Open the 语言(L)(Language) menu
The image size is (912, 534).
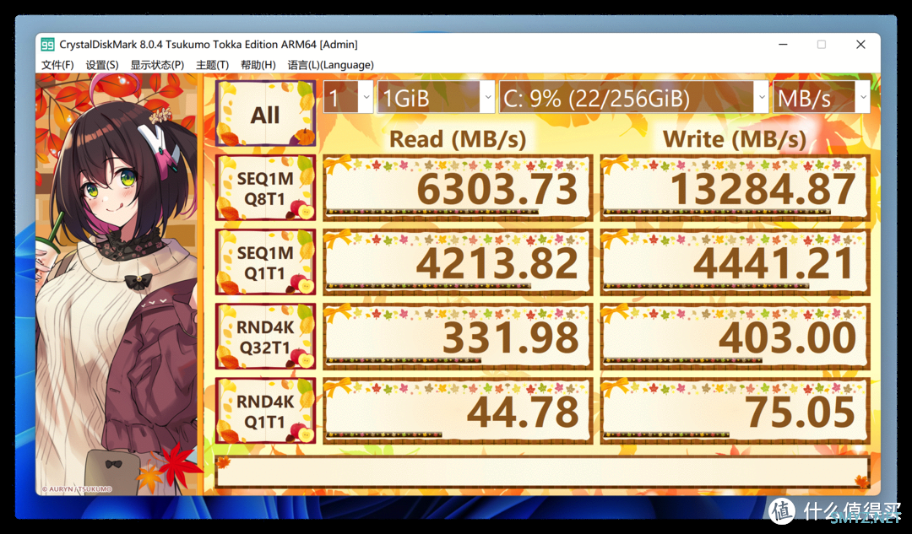(x=330, y=64)
